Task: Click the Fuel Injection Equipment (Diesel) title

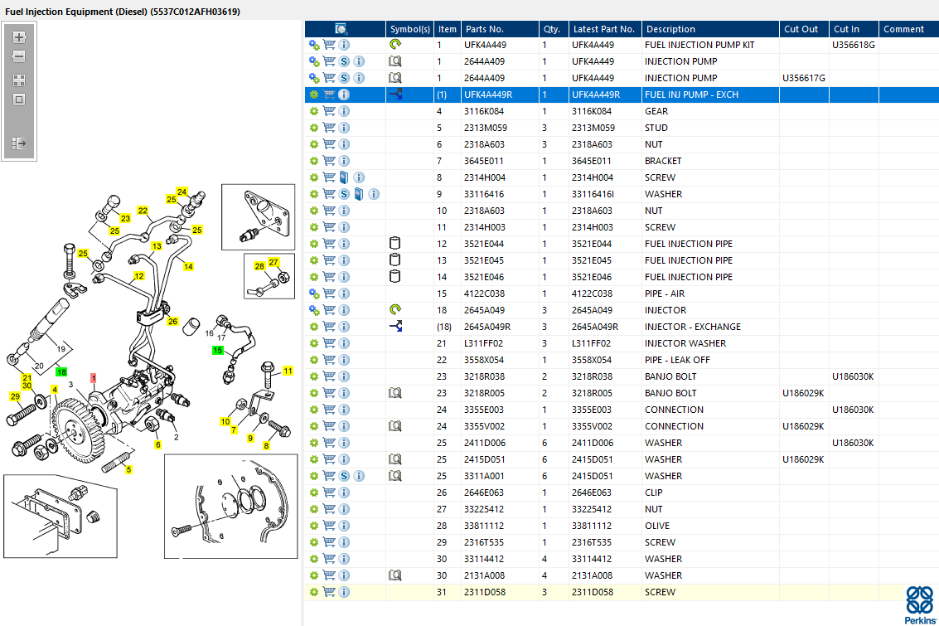Action: pyautogui.click(x=123, y=12)
